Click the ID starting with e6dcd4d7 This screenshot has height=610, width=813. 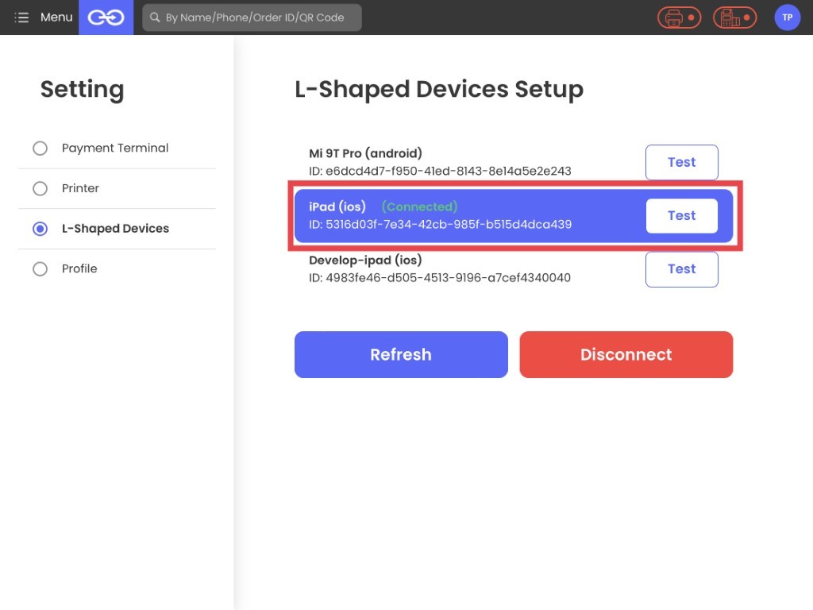coord(440,172)
